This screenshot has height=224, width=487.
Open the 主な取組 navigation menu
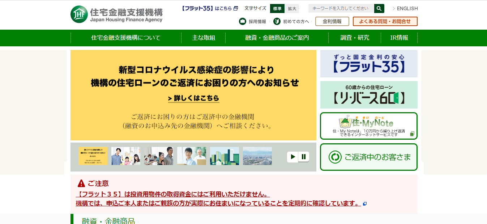203,37
